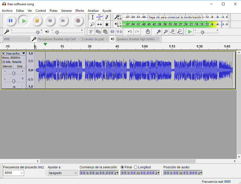Select the Zoom tool
The height and width of the screenshot is (184, 241).
(92, 24)
